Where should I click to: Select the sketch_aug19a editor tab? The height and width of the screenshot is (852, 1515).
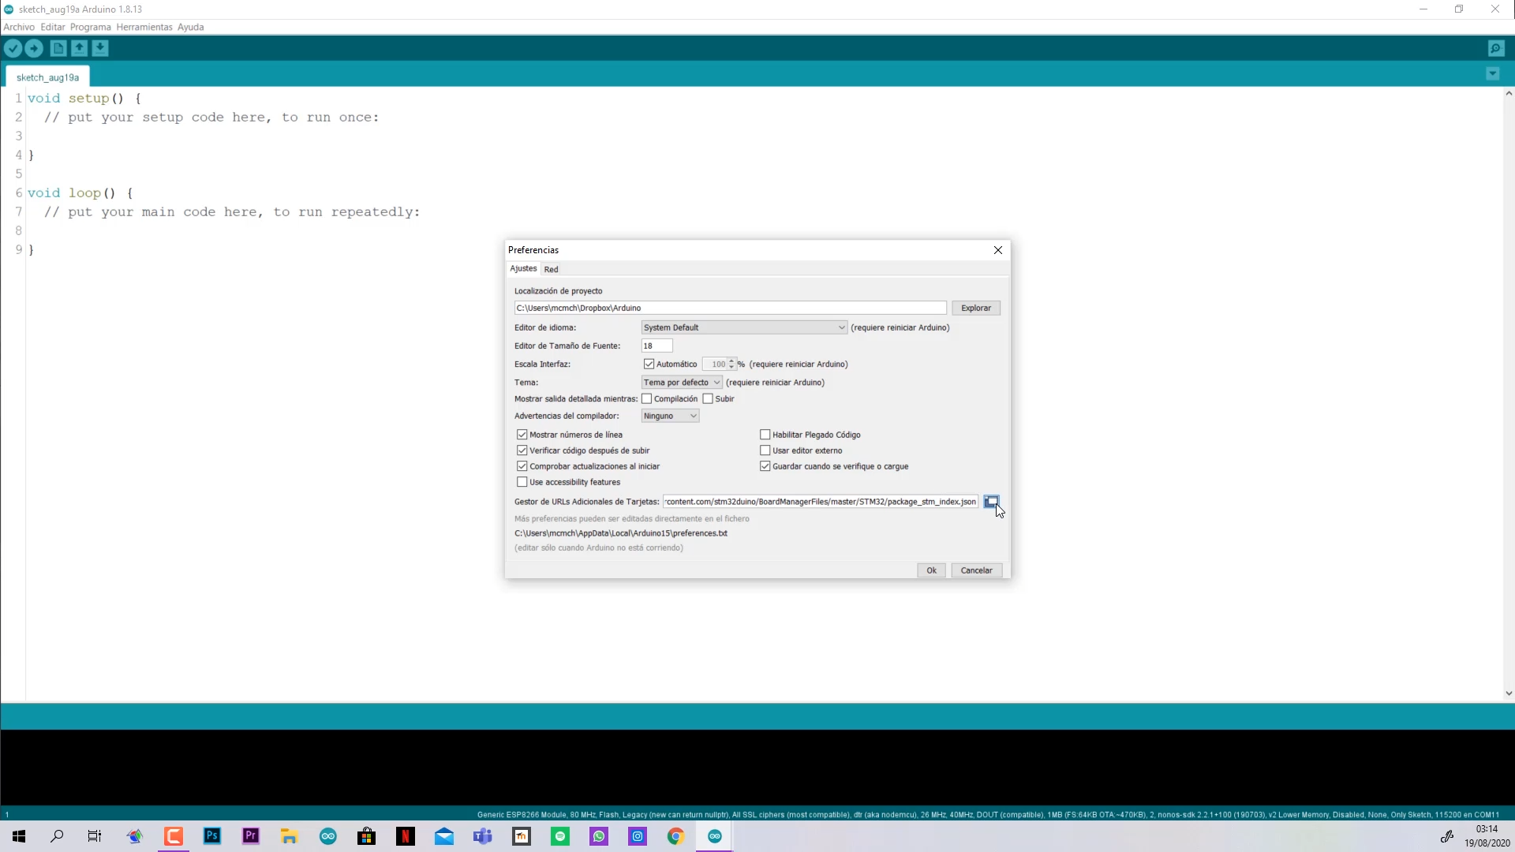coord(47,77)
